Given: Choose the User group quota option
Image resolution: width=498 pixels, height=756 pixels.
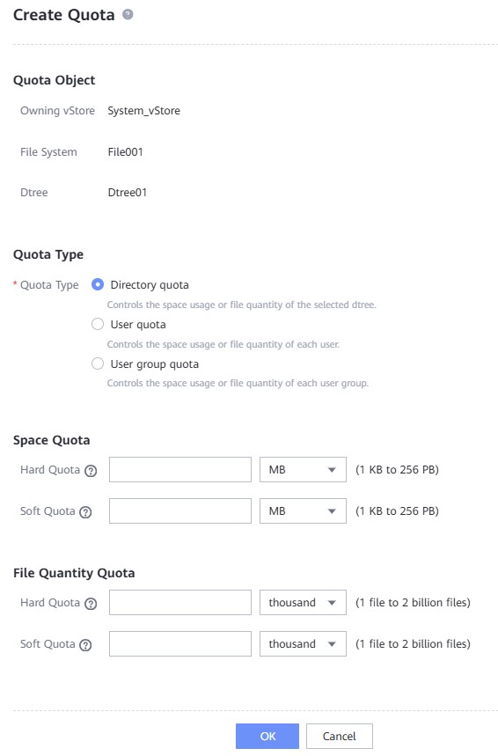Looking at the screenshot, I should (x=98, y=363).
